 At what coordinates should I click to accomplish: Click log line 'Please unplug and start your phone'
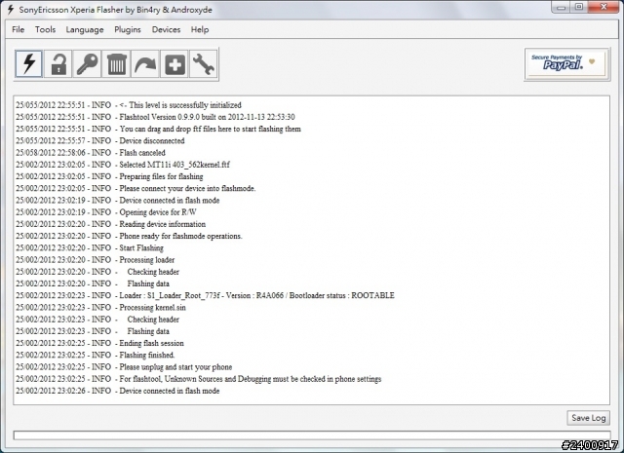click(124, 367)
